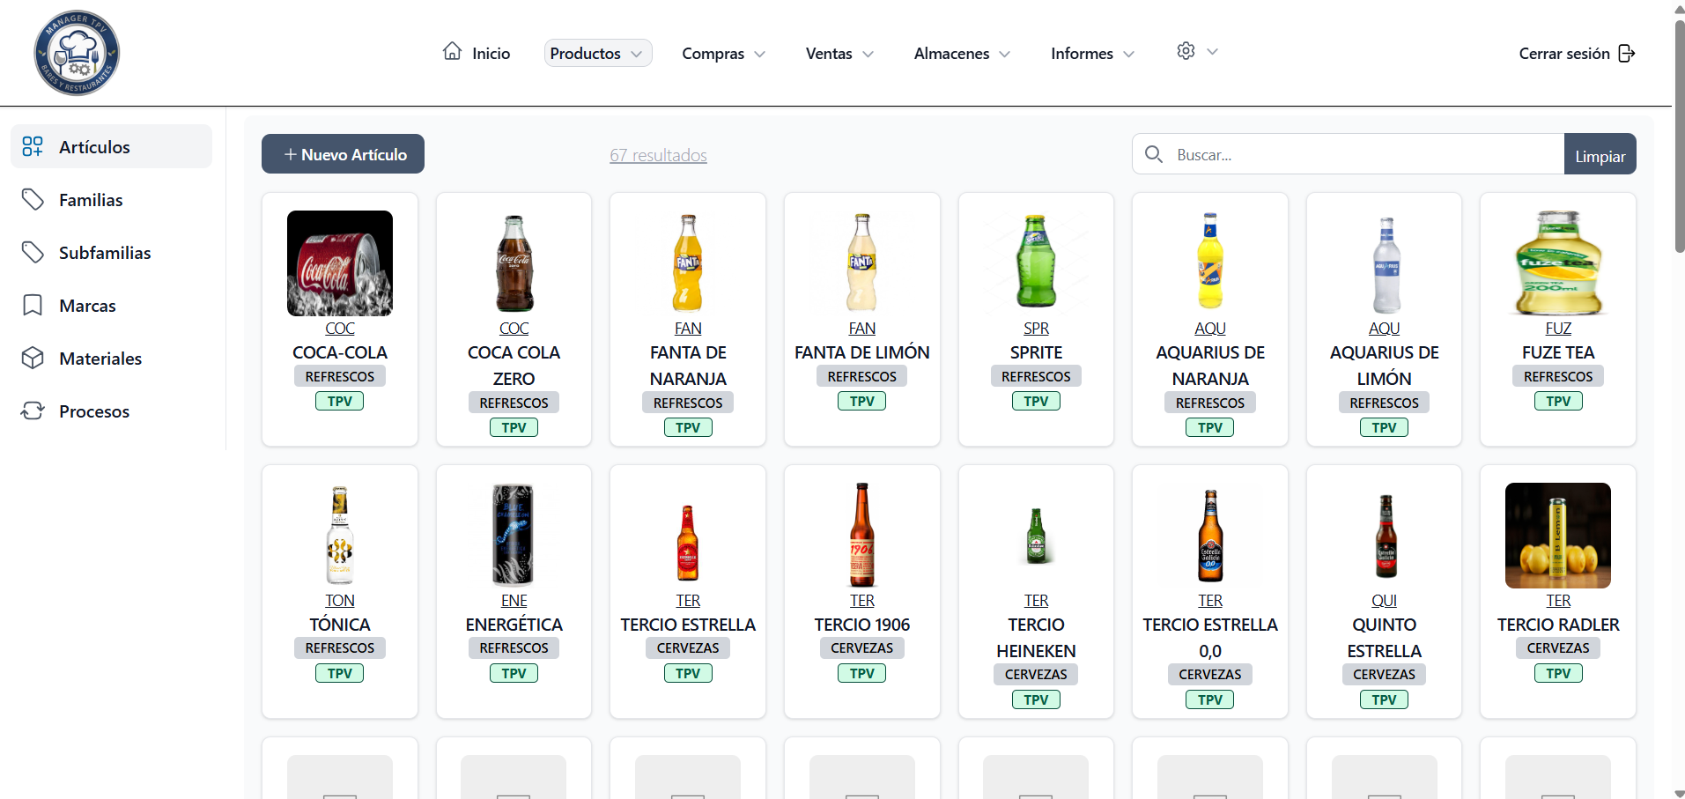Click the Cerrar sesión logout icon
Image resolution: width=1685 pixels, height=799 pixels.
pyautogui.click(x=1626, y=54)
